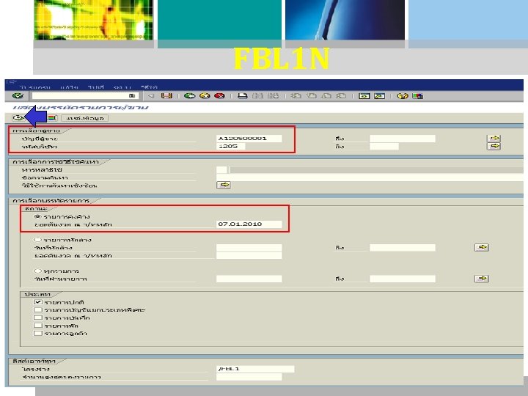Open the Edit (second) menu
The width and height of the screenshot is (528, 396).
pyautogui.click(x=70, y=87)
